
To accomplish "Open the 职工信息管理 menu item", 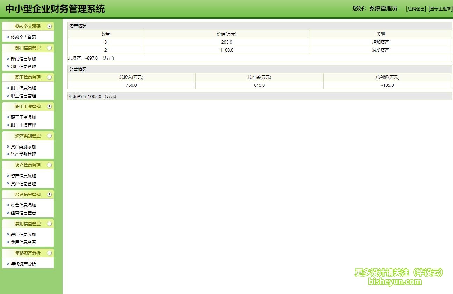I will point(23,96).
